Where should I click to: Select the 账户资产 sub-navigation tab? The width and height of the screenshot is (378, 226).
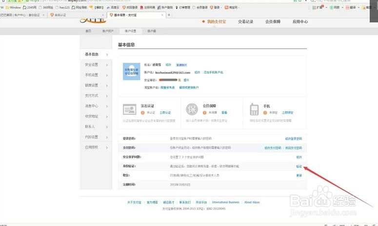click(108, 31)
